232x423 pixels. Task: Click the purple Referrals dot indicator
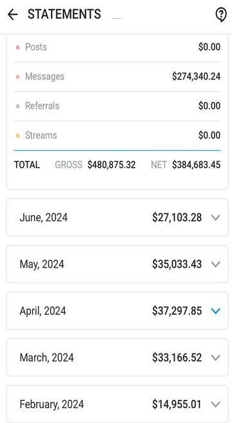pyautogui.click(x=17, y=106)
